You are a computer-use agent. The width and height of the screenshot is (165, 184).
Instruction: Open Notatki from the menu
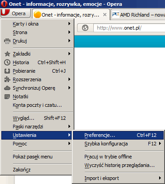[37, 96]
